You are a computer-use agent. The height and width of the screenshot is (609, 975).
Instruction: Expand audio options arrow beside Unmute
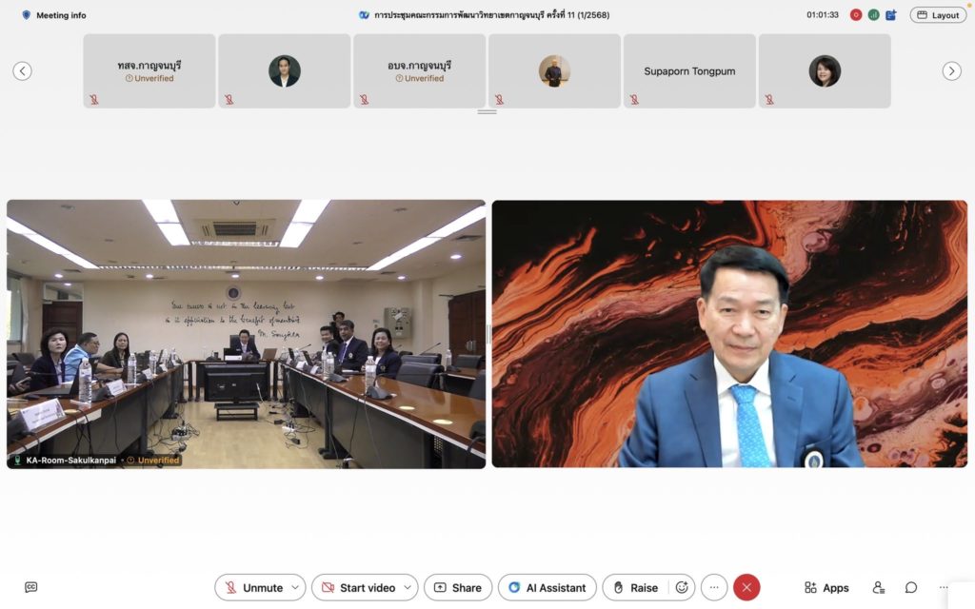[295, 587]
